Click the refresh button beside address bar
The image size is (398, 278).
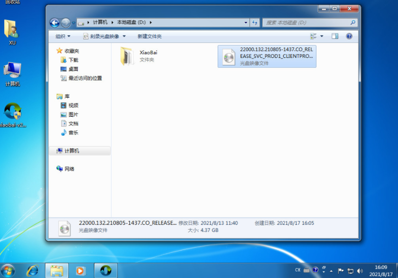pyautogui.click(x=255, y=22)
